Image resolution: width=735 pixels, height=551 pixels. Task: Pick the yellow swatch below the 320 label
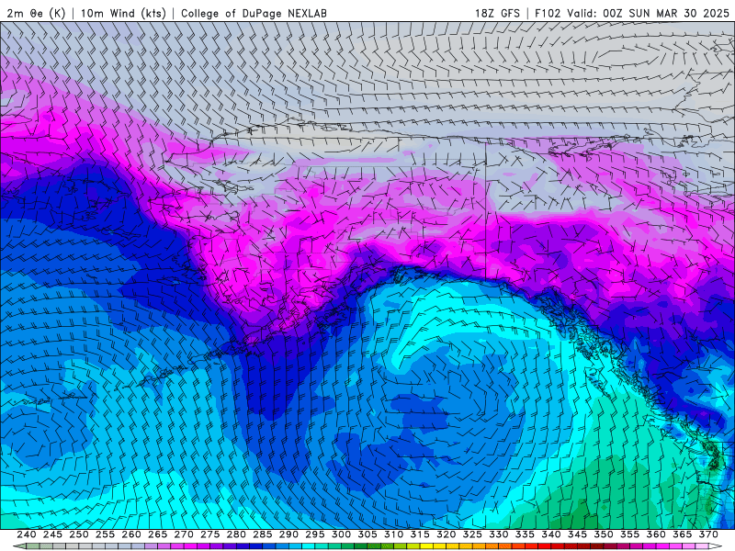pyautogui.click(x=440, y=546)
